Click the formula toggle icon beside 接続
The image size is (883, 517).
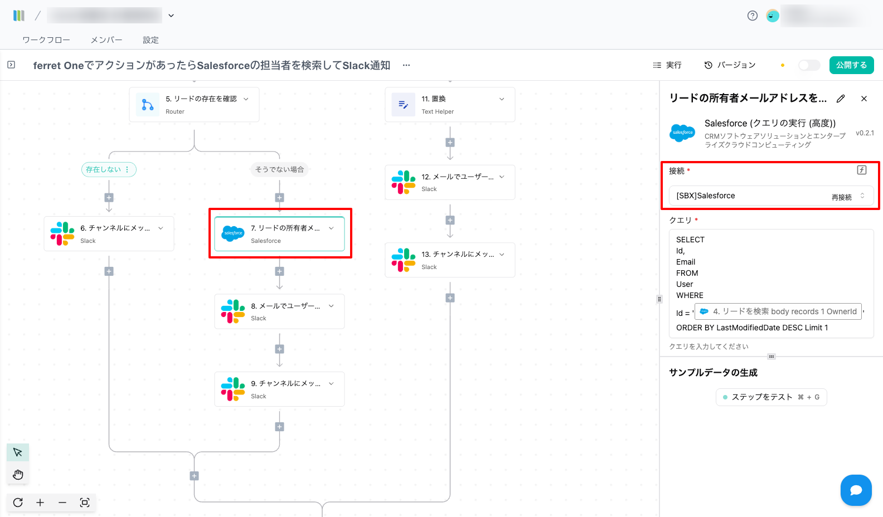pyautogui.click(x=862, y=170)
